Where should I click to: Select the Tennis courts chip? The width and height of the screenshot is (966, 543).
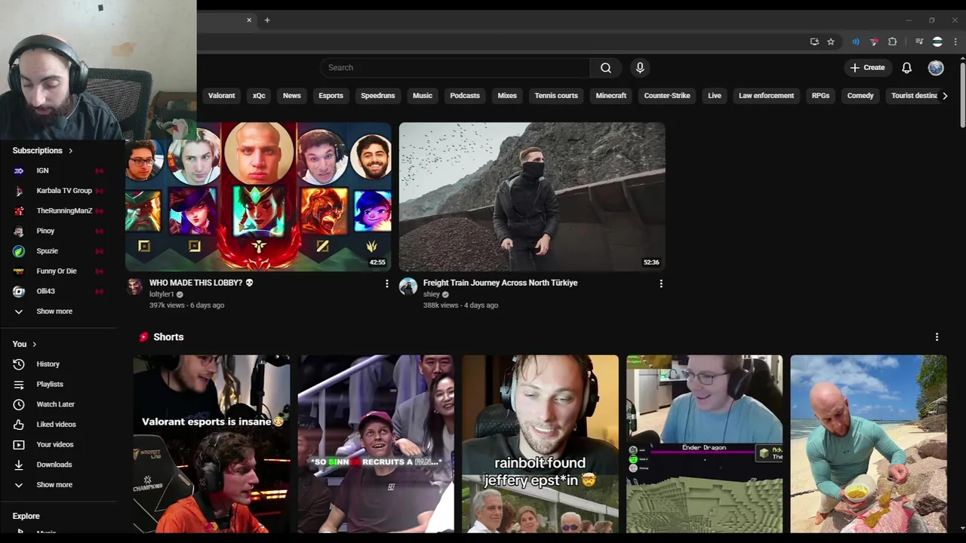556,96
